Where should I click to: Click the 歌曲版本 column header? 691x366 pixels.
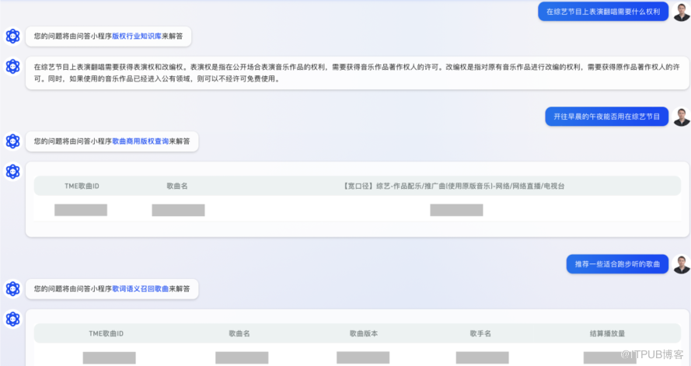pos(364,334)
